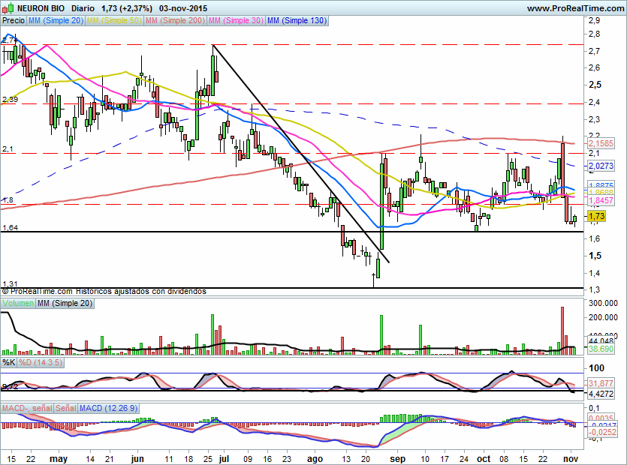This screenshot has height=465, width=627.
Task: Click the %K stochastic label
Action: pos(9,362)
